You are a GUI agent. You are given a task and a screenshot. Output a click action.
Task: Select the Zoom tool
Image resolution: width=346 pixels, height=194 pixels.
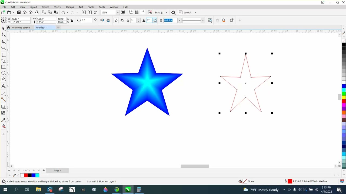coord(3,48)
